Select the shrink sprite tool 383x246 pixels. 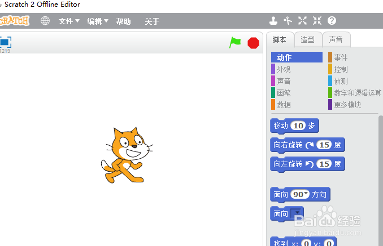pos(317,21)
